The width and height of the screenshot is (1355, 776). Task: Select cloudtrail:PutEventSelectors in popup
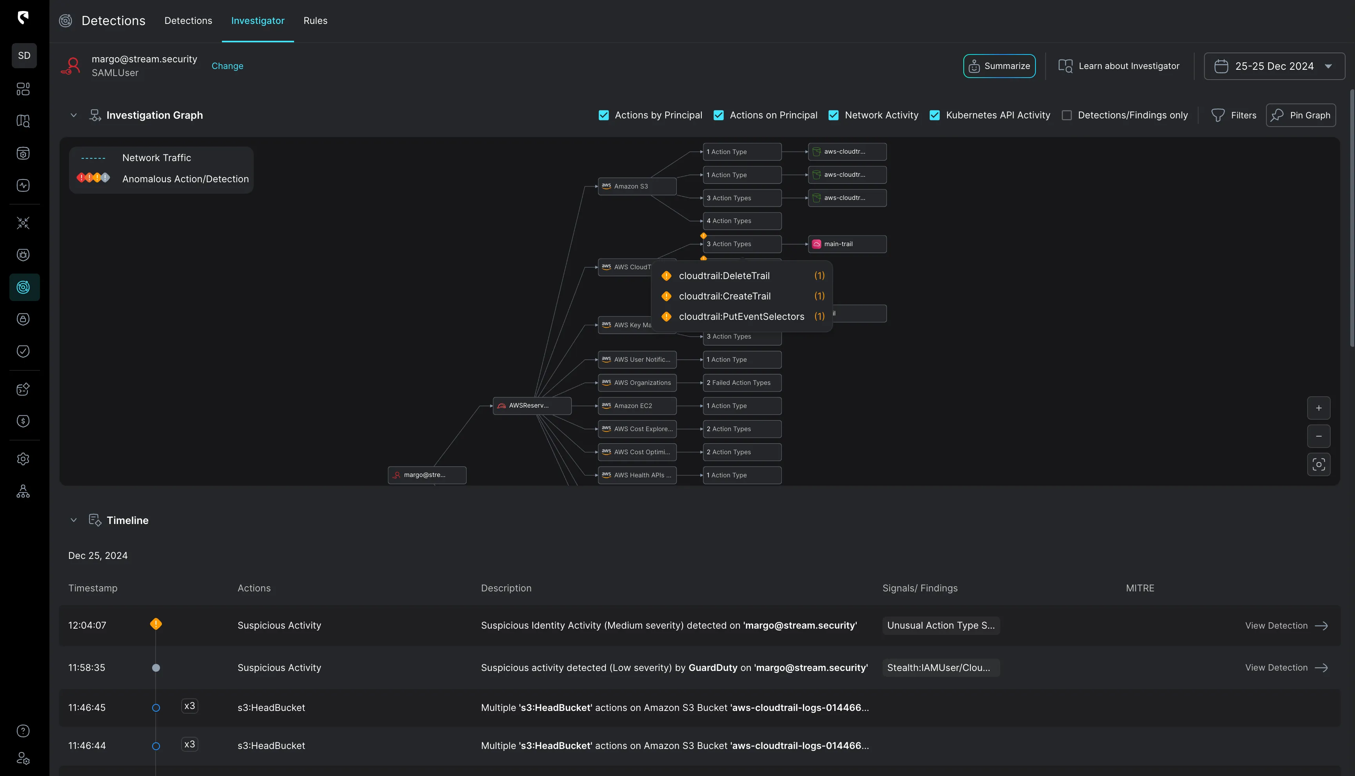point(743,317)
